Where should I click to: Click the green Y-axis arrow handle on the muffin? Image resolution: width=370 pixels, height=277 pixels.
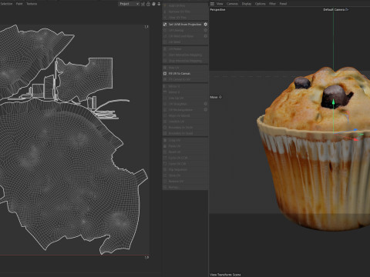tap(333, 102)
